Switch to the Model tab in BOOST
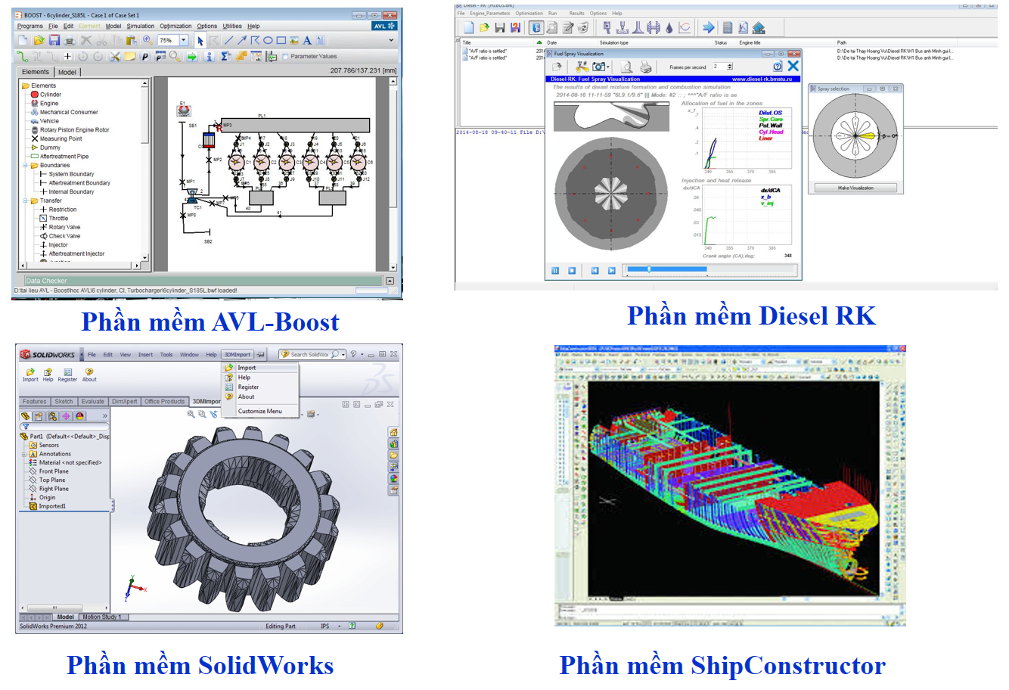 pos(67,72)
